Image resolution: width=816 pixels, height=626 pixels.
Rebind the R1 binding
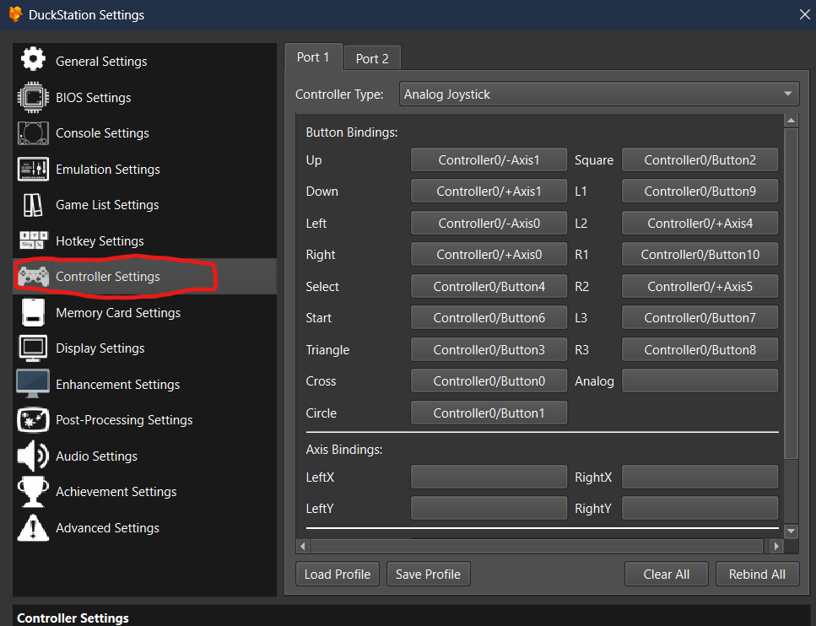700,255
